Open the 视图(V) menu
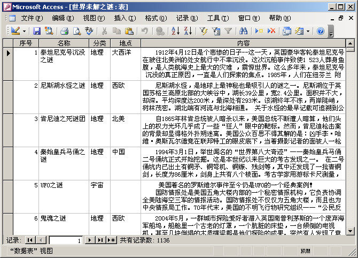The width and height of the screenshot is (358, 258). 94,18
